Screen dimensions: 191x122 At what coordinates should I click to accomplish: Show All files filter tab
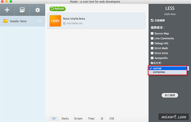pos(54,118)
